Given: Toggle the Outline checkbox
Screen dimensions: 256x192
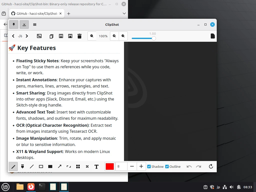Looking at the screenshot, I should tap(173, 166).
